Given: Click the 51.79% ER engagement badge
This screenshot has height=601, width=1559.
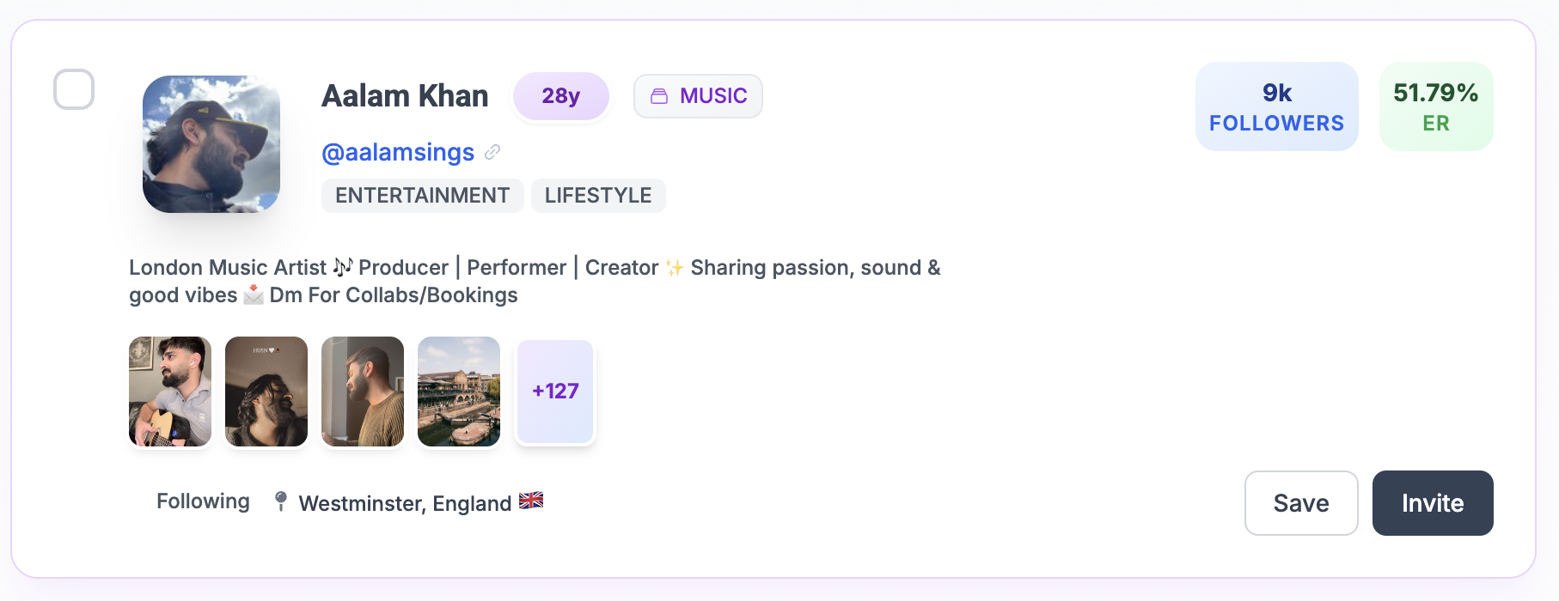Looking at the screenshot, I should click(1435, 106).
